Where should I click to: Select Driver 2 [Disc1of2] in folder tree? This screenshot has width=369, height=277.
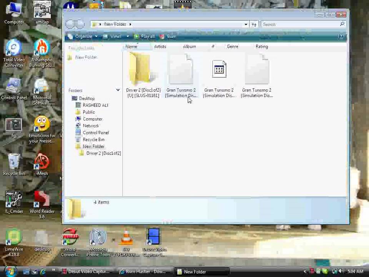click(x=100, y=154)
